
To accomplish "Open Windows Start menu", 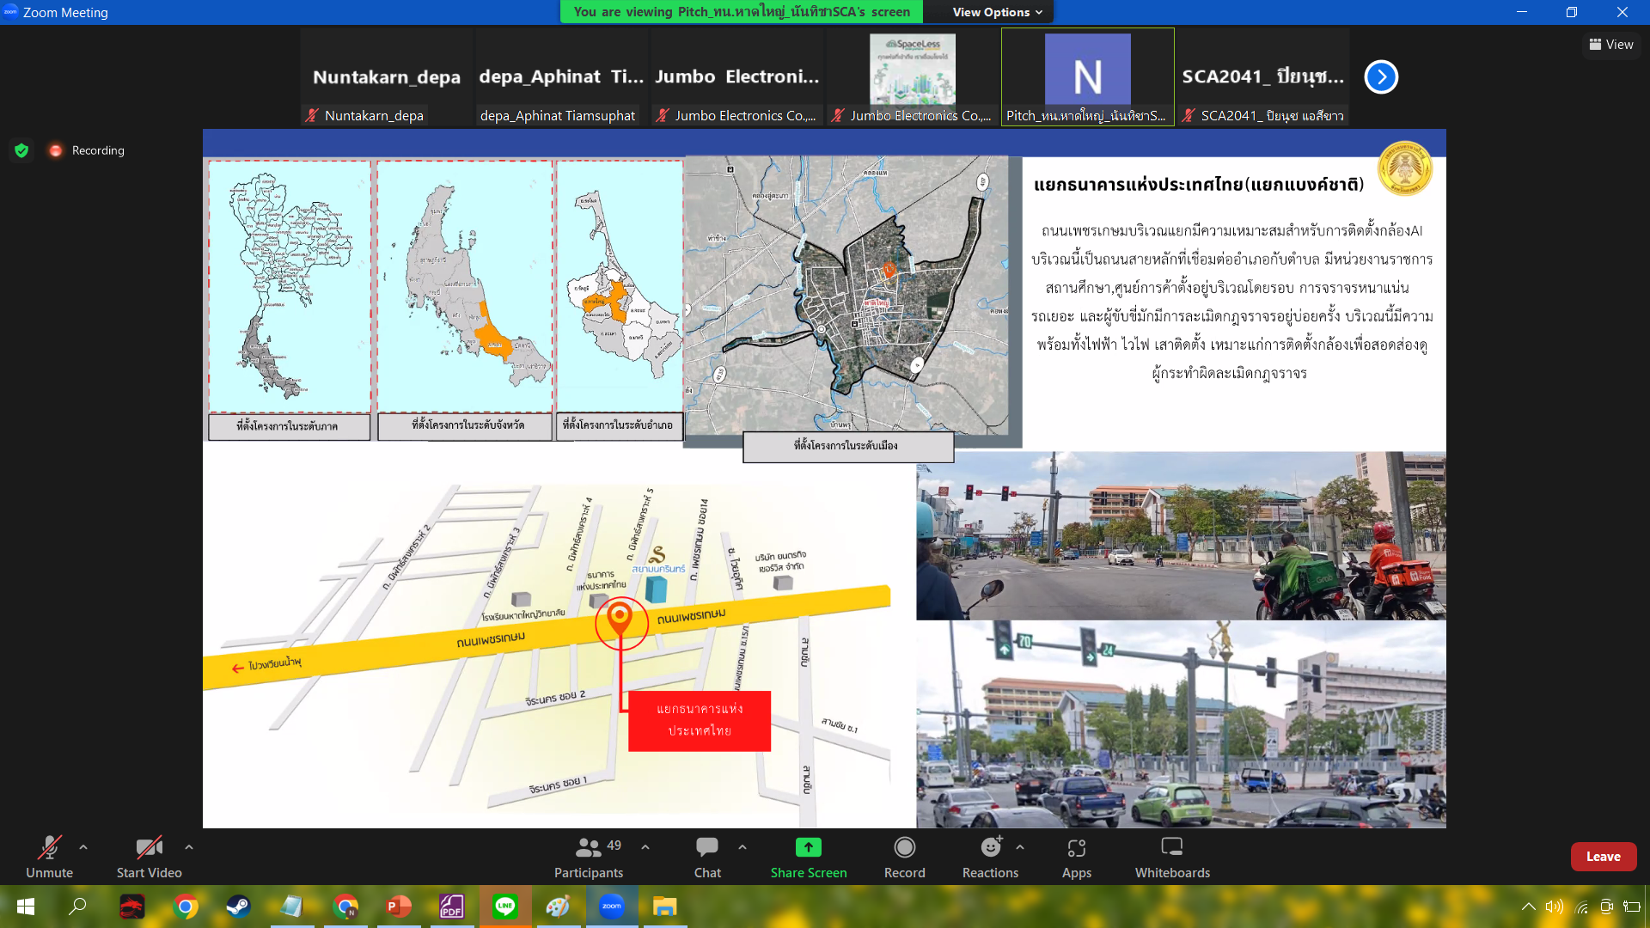I will [25, 907].
